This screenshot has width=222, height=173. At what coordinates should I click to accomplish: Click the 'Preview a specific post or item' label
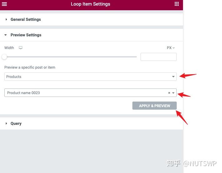click(x=30, y=67)
